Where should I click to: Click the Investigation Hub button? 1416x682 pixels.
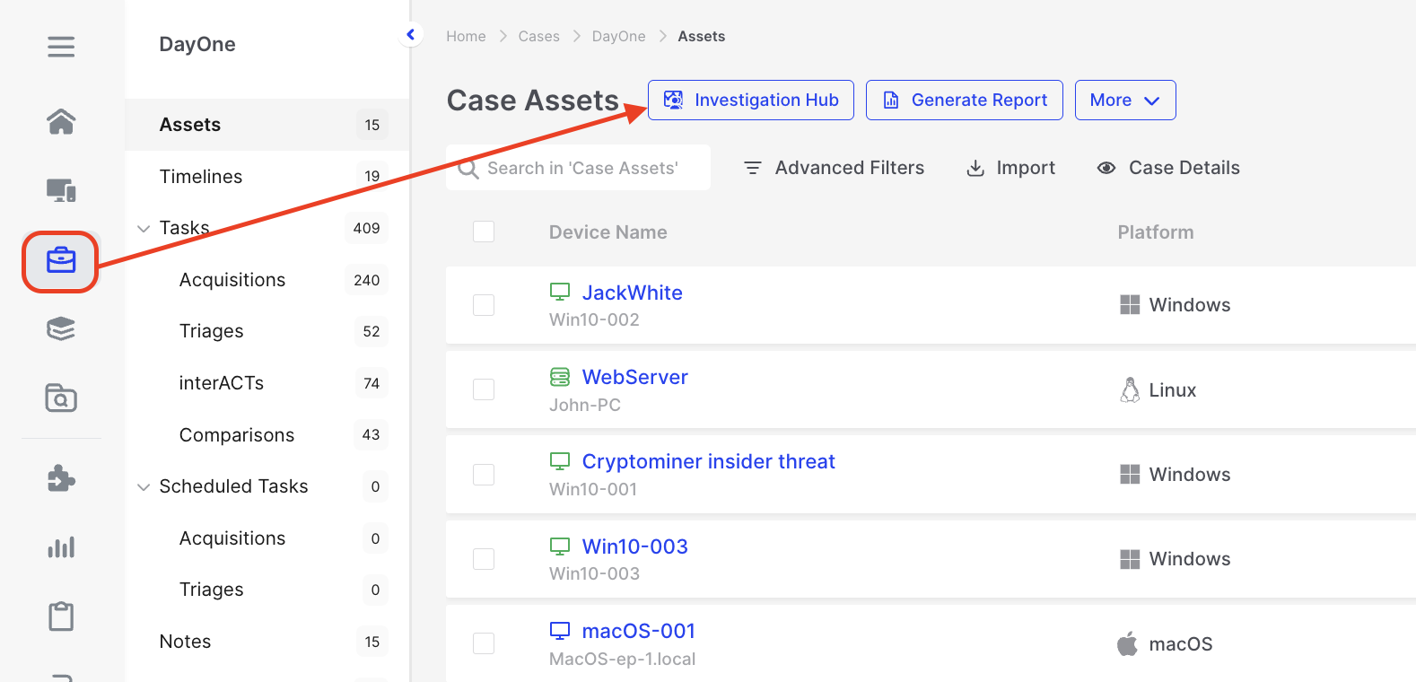(751, 101)
